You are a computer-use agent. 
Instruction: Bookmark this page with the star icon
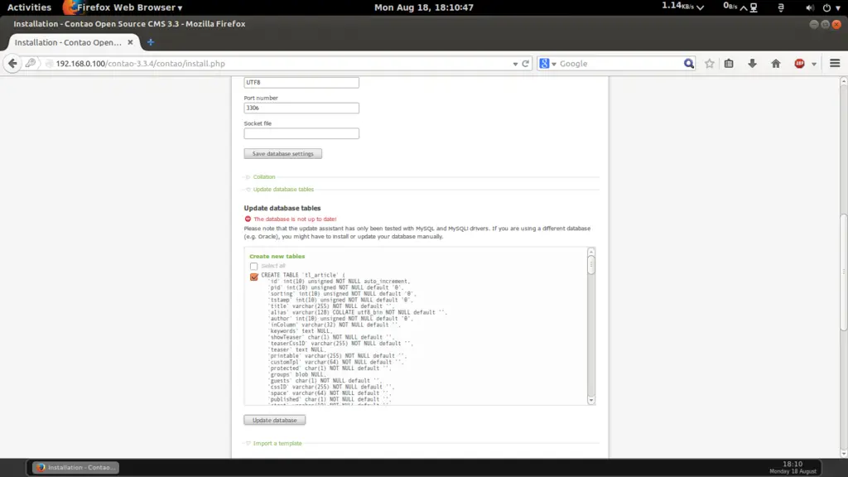tap(709, 63)
